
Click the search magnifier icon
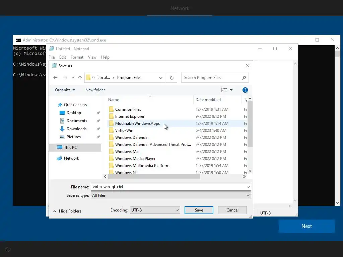tap(244, 78)
